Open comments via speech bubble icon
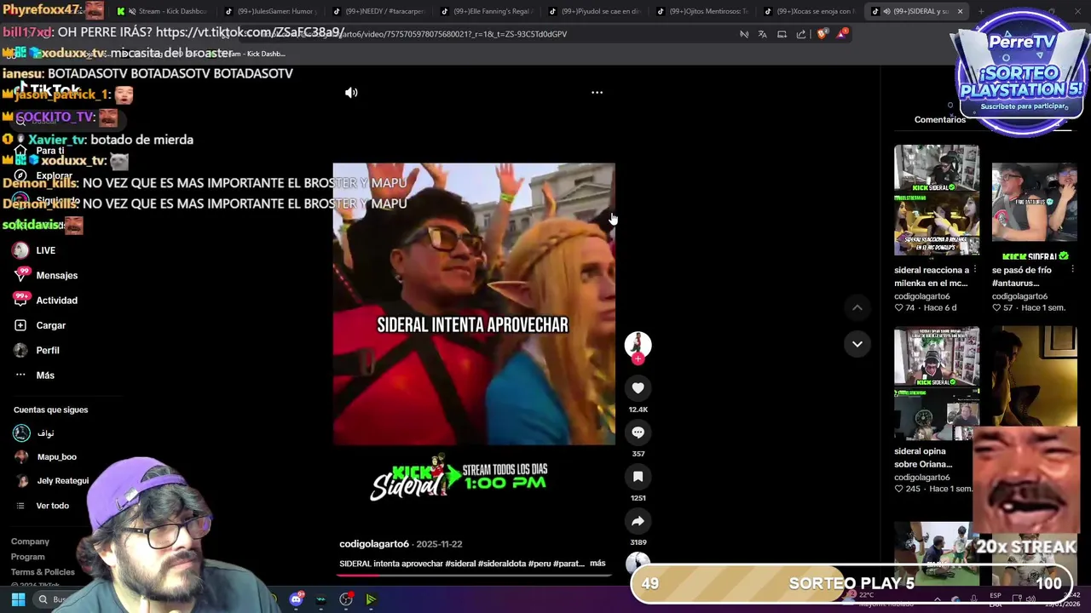 click(x=638, y=433)
